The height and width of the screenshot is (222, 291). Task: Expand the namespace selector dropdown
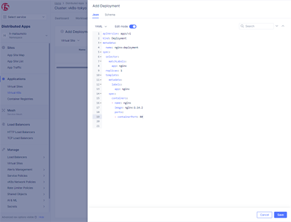[47, 36]
